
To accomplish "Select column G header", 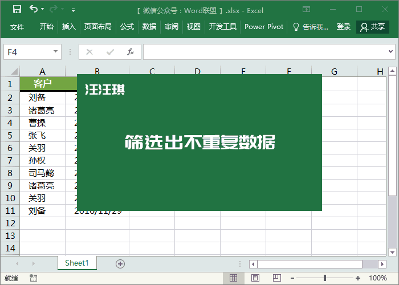I will (x=335, y=71).
